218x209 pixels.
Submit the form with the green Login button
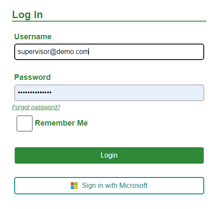[x=109, y=155]
